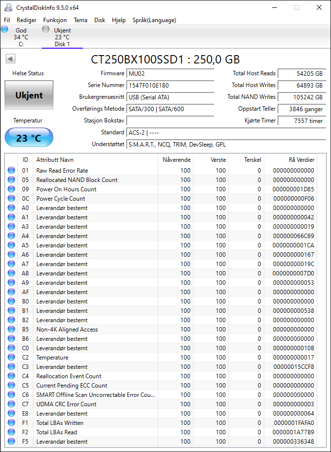Open the Språk(Language) menu

[x=154, y=20]
